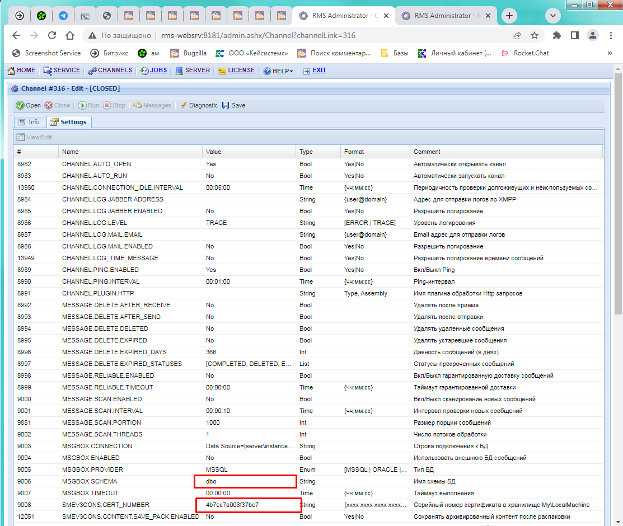Click the page vertical scrollbar thumb

(618, 193)
